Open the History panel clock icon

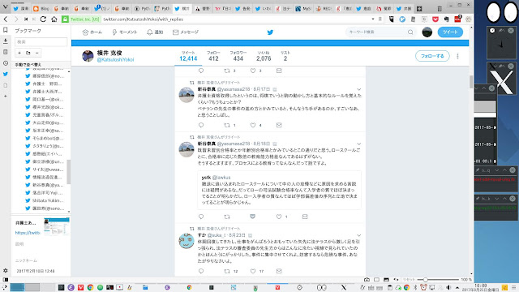[6, 63]
